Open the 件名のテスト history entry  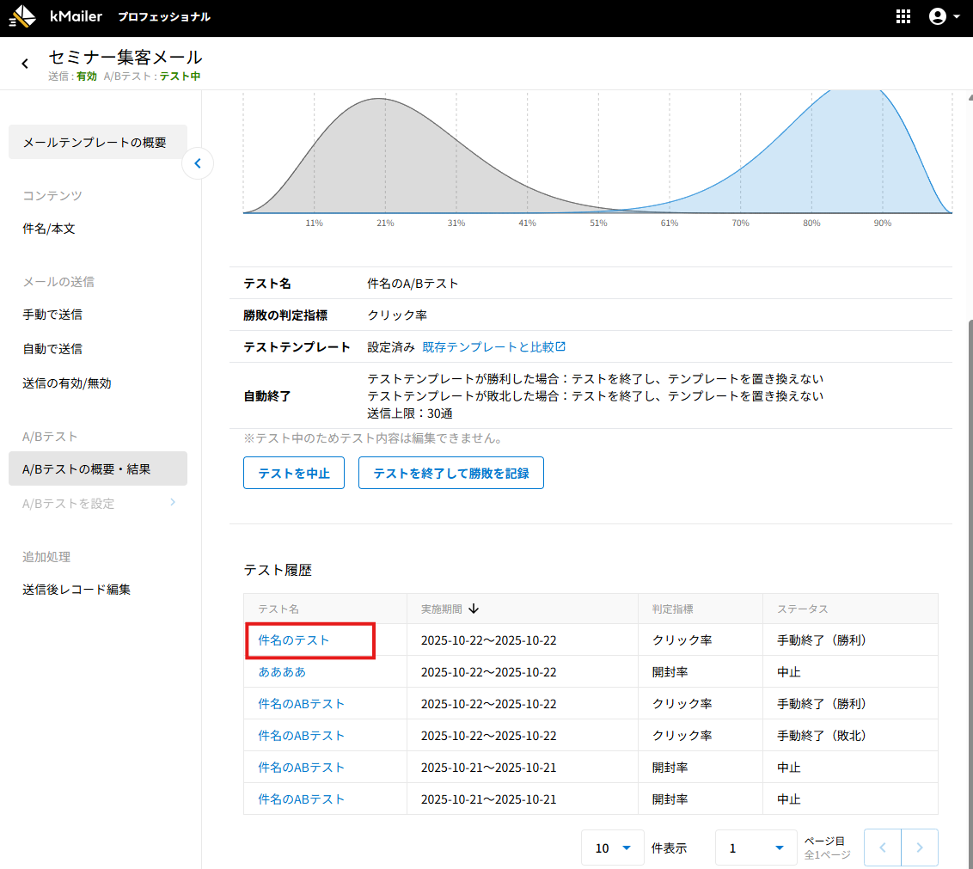(x=294, y=640)
